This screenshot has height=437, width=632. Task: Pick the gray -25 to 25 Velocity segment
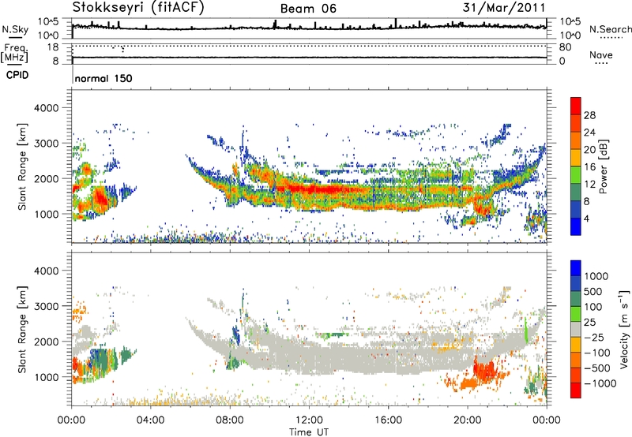click(576, 329)
